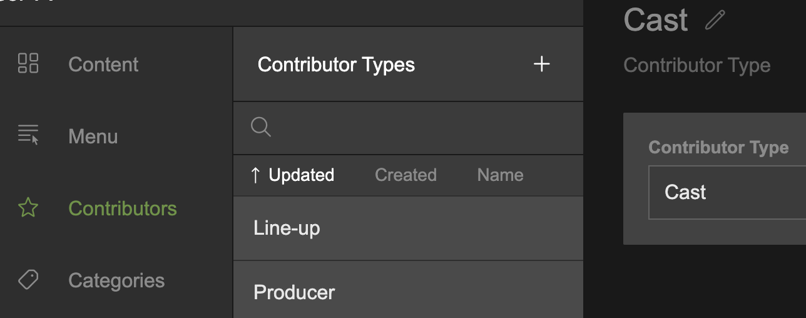Sort the list by Updated
The width and height of the screenshot is (806, 318).
(x=301, y=175)
